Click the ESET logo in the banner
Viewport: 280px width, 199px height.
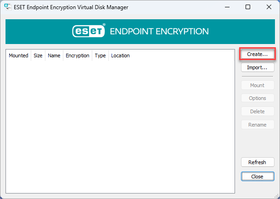coord(89,31)
